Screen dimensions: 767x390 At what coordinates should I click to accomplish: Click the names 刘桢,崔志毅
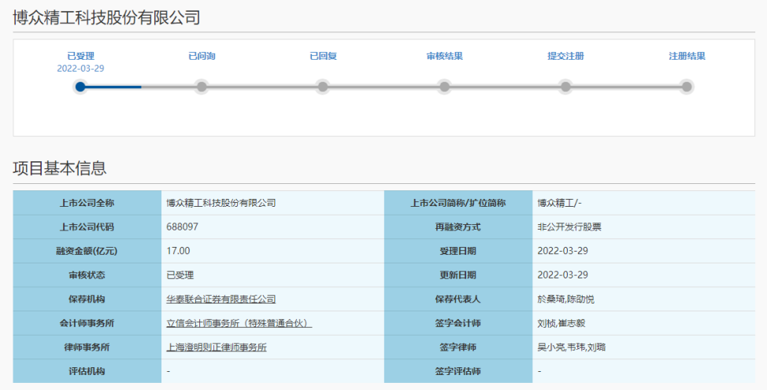pos(561,323)
